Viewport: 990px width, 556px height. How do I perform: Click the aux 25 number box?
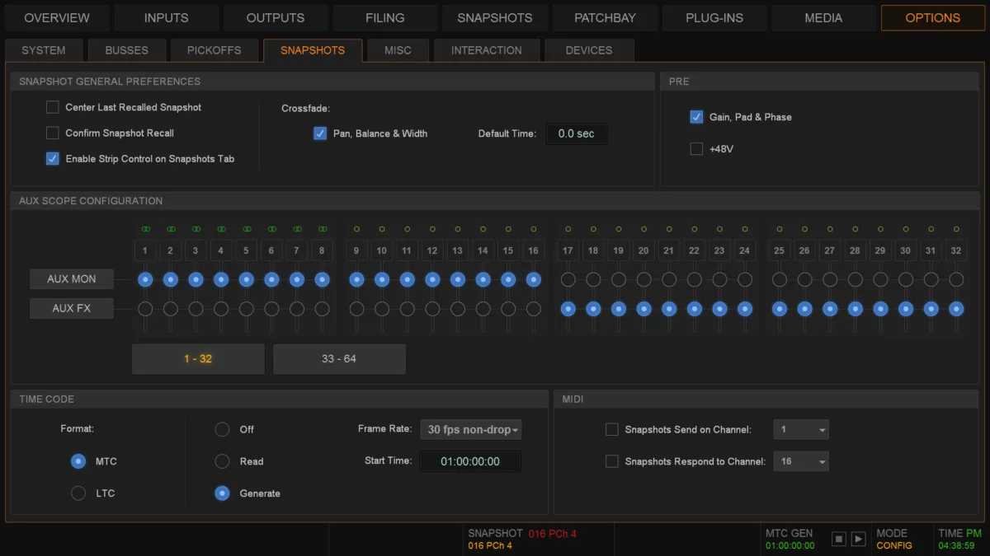[779, 250]
